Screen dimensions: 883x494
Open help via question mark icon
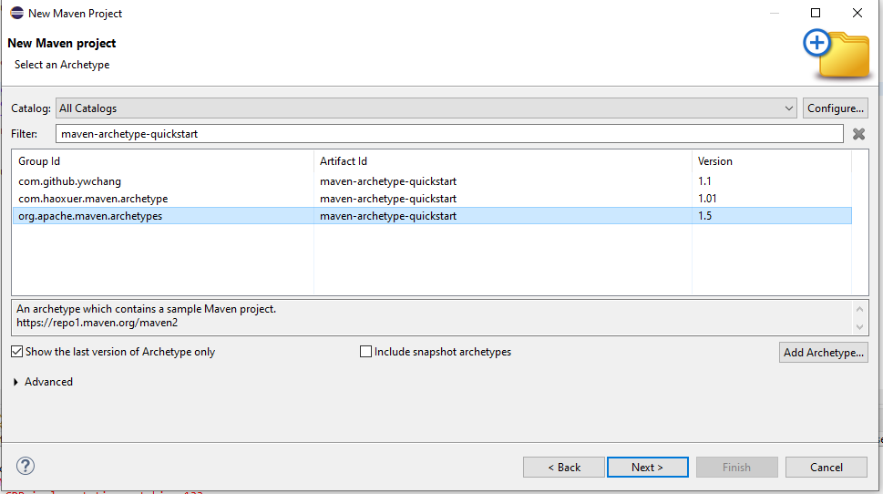point(26,466)
